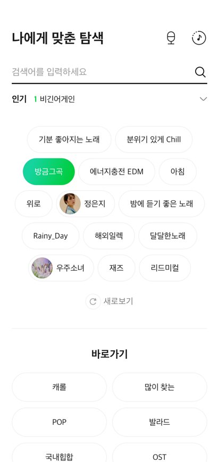The height and width of the screenshot is (462, 219).
Task: Tap the 위로 tag chip
Action: point(33,204)
